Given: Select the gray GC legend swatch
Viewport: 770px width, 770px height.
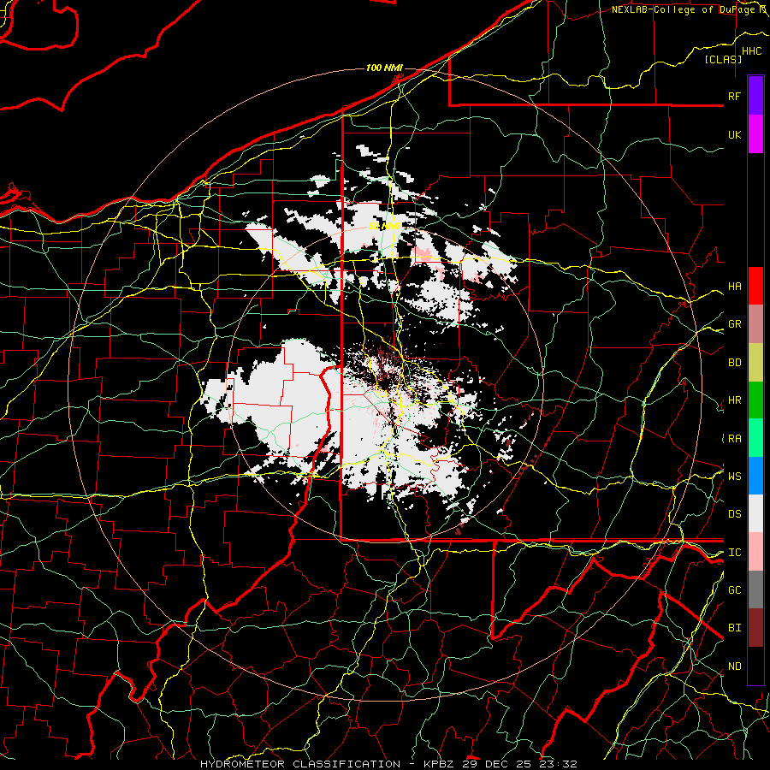Looking at the screenshot, I should point(755,589).
